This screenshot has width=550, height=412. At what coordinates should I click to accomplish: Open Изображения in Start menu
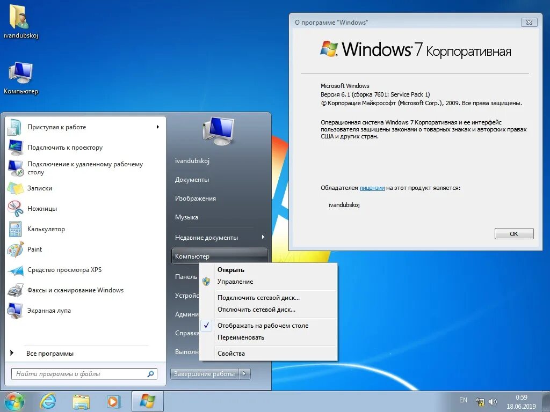point(196,198)
